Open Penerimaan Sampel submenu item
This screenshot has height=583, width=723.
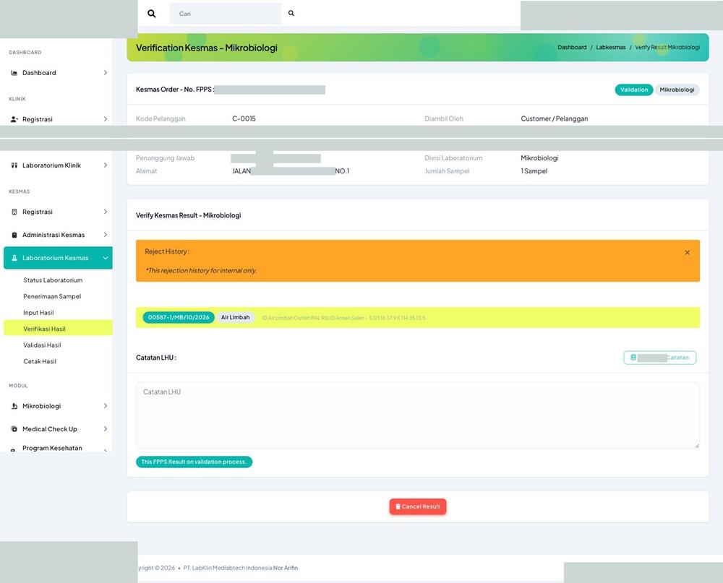[x=52, y=296]
